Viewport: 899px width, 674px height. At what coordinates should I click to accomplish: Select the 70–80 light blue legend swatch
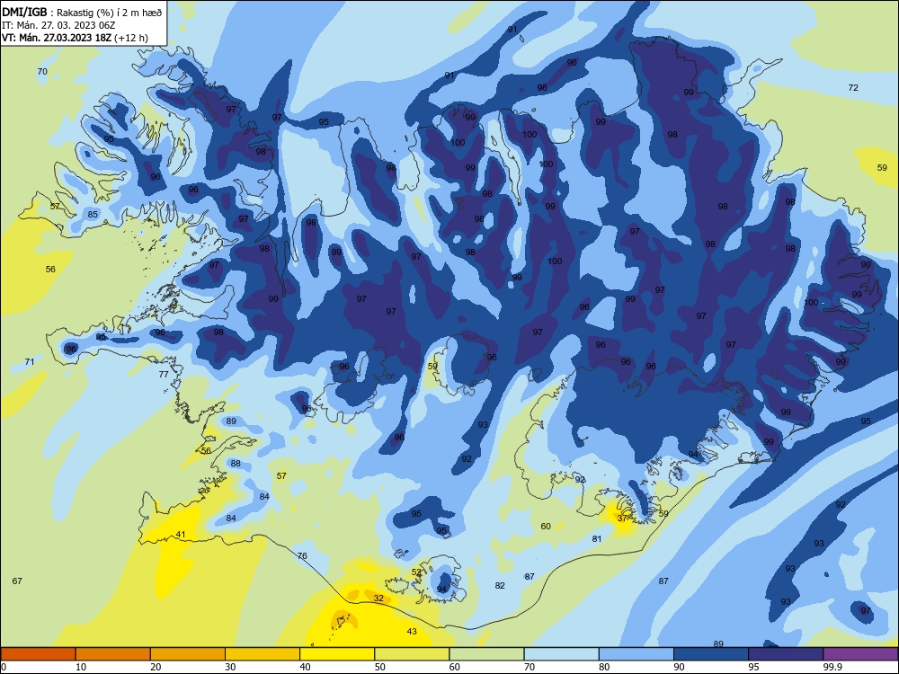click(561, 654)
